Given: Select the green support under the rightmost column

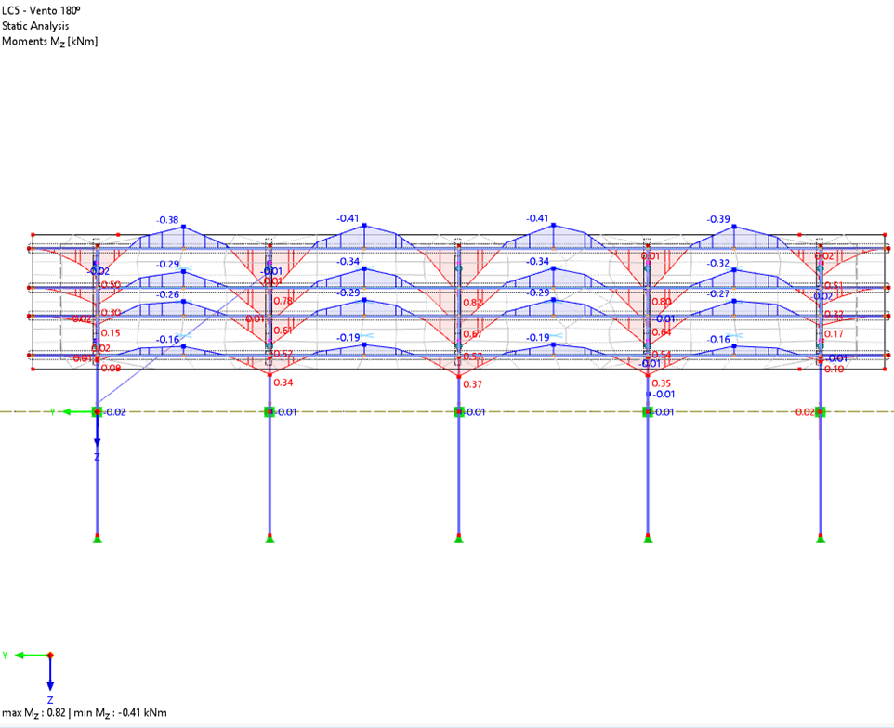Looking at the screenshot, I should [821, 537].
